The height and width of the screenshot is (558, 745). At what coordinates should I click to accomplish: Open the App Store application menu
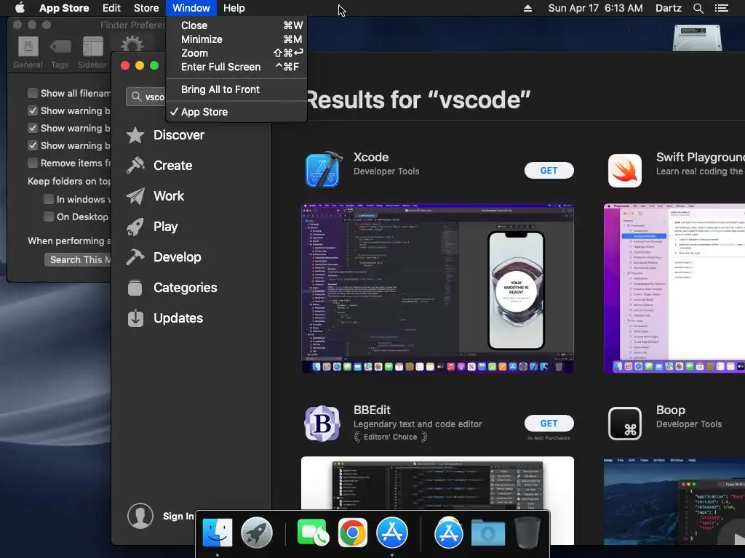pyautogui.click(x=64, y=8)
